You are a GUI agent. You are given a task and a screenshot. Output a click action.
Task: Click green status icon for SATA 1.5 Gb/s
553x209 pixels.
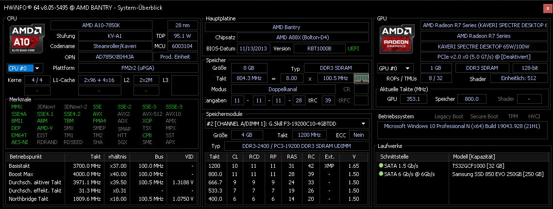click(x=381, y=166)
